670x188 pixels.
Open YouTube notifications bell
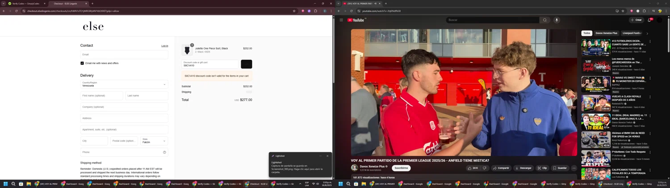(649, 20)
